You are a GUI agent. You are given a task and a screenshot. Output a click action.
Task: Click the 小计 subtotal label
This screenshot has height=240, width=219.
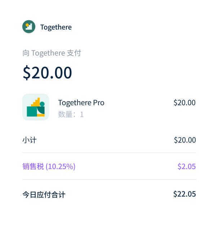[30, 140]
